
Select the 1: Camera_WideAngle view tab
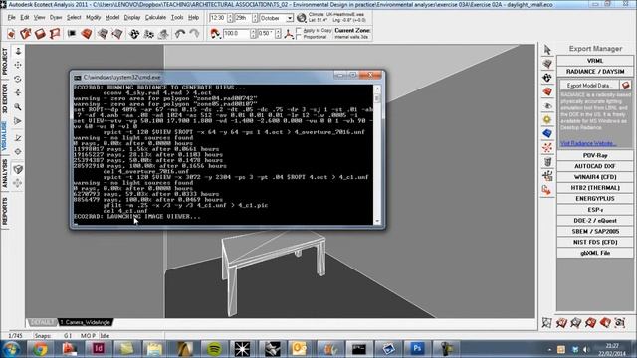(86, 322)
